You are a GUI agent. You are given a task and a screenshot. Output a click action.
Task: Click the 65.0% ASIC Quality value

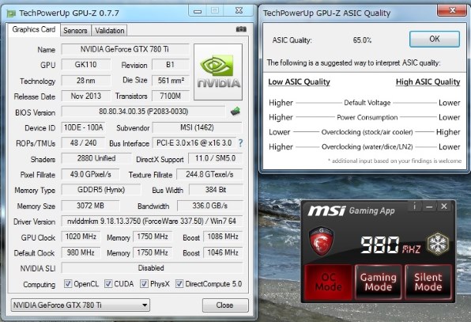(x=362, y=40)
